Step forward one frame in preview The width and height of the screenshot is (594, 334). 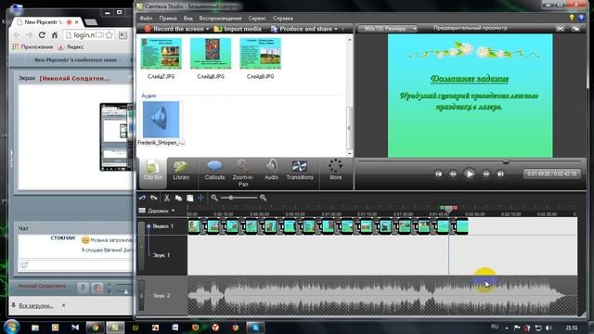(486, 173)
